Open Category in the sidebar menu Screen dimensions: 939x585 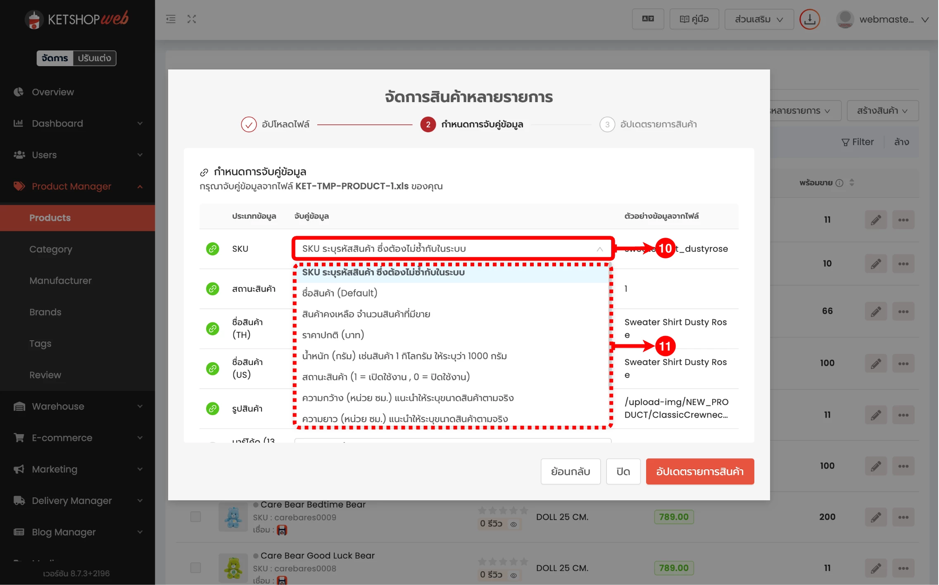click(51, 249)
